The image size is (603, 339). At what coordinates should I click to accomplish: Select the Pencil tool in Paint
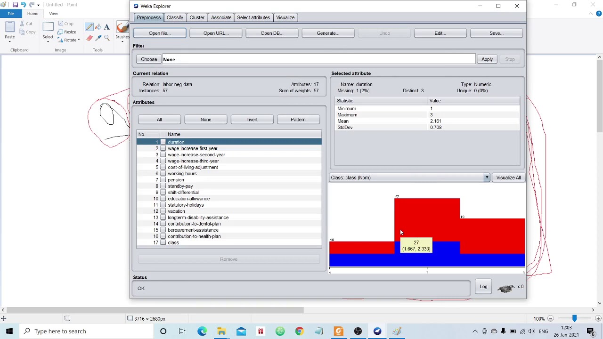point(89,27)
